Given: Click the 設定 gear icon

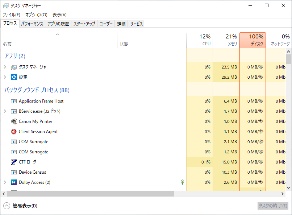Looking at the screenshot, I should [14, 77].
